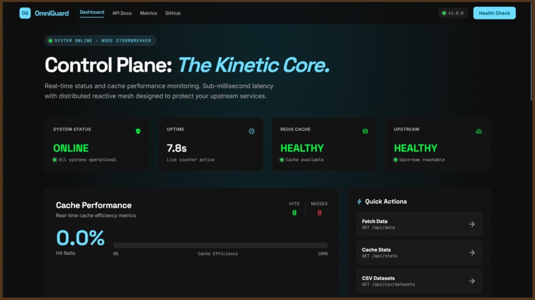
Task: Click the shield icon in System Status card
Action: (138, 131)
